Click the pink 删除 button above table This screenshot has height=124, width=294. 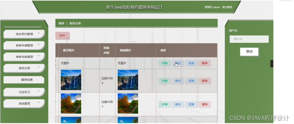click(63, 35)
